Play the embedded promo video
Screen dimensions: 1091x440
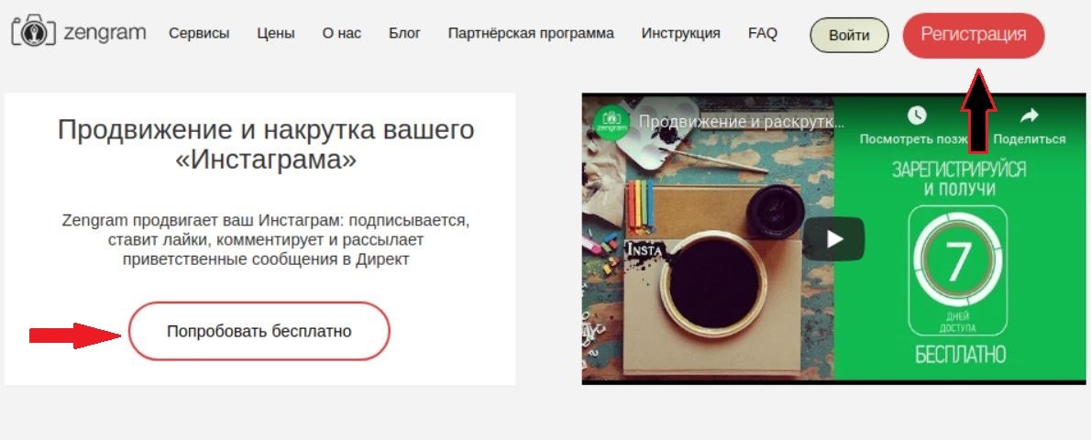(x=833, y=239)
